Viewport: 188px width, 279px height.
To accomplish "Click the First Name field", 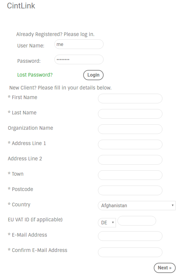I will point(130,99).
